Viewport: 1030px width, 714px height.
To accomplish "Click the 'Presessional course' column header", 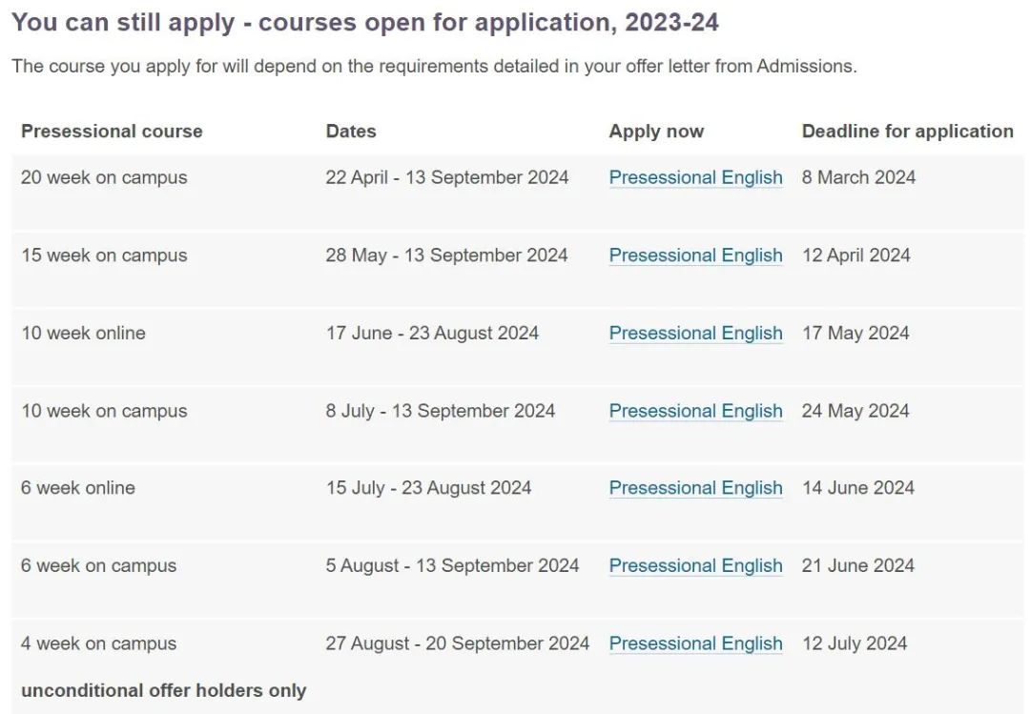I will pyautogui.click(x=112, y=132).
